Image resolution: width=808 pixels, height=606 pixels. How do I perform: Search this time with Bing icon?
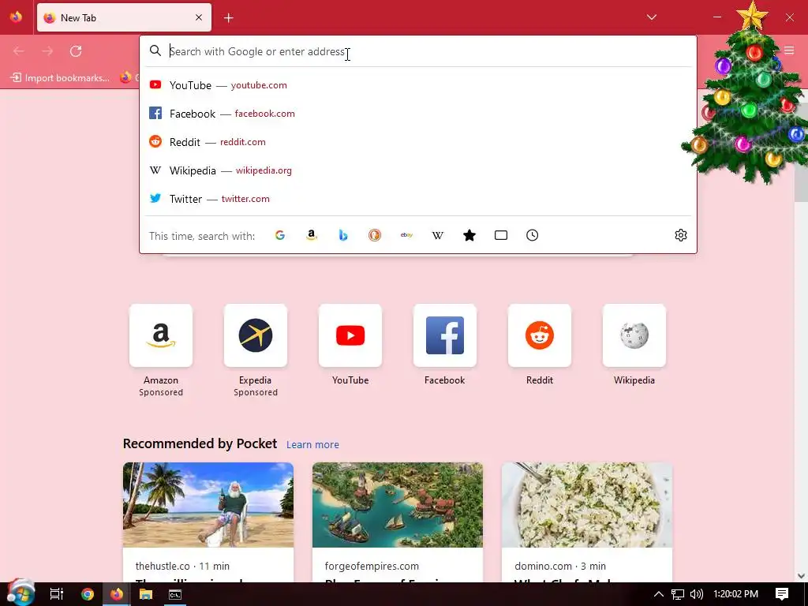coord(343,235)
